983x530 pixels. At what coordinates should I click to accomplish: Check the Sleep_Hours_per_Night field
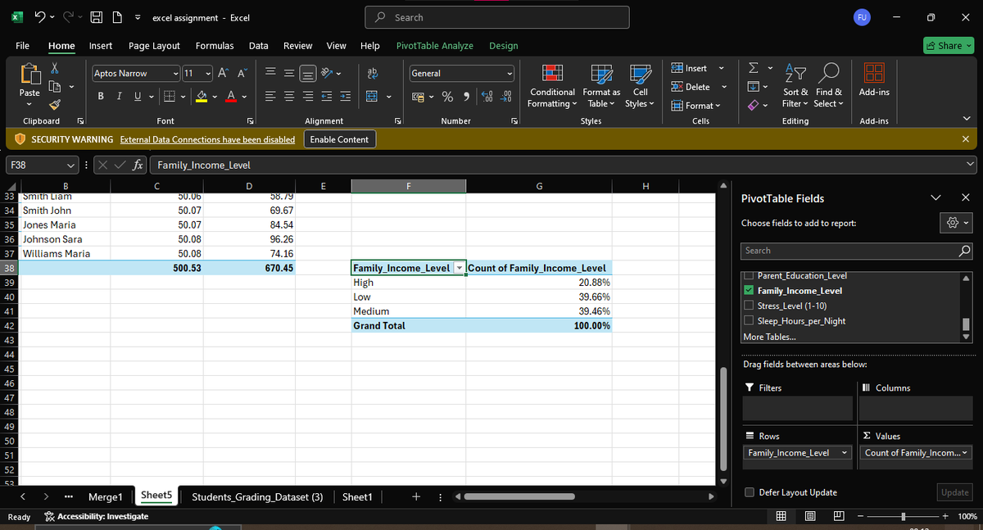[x=748, y=321]
